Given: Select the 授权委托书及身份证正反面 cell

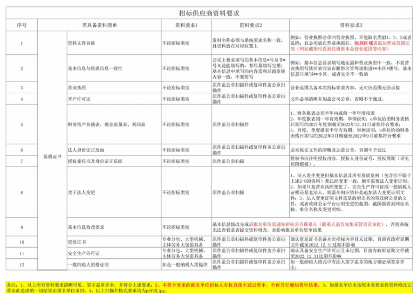Looking at the screenshot, I should pyautogui.click(x=114, y=161).
